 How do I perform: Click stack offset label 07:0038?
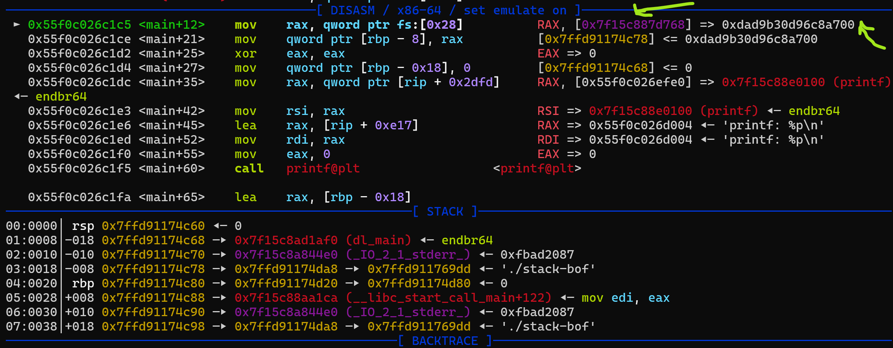(x=31, y=326)
